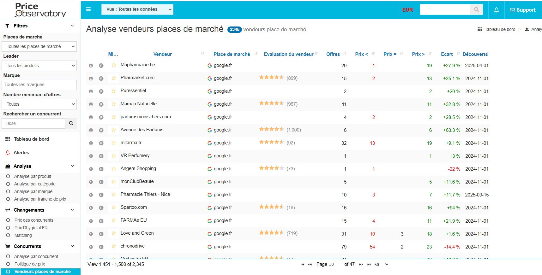Click the P icon for Angers Shopping
Image resolution: width=542 pixels, height=275 pixels.
101,169
